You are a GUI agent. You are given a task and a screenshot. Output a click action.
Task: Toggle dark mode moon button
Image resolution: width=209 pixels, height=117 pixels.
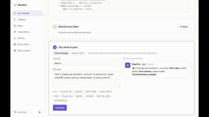40,112
